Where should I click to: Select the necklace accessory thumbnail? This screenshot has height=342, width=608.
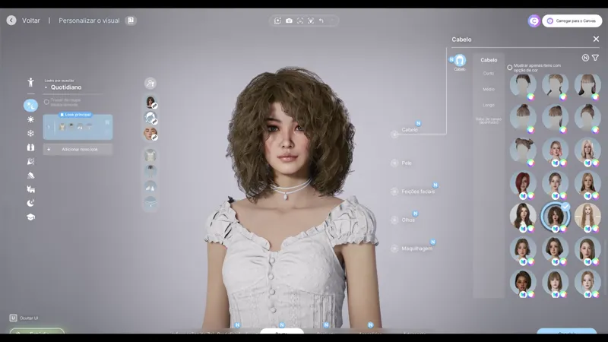150,202
